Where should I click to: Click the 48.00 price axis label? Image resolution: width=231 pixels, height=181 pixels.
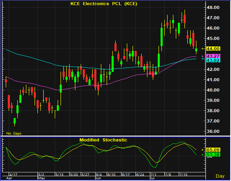click(213, 7)
